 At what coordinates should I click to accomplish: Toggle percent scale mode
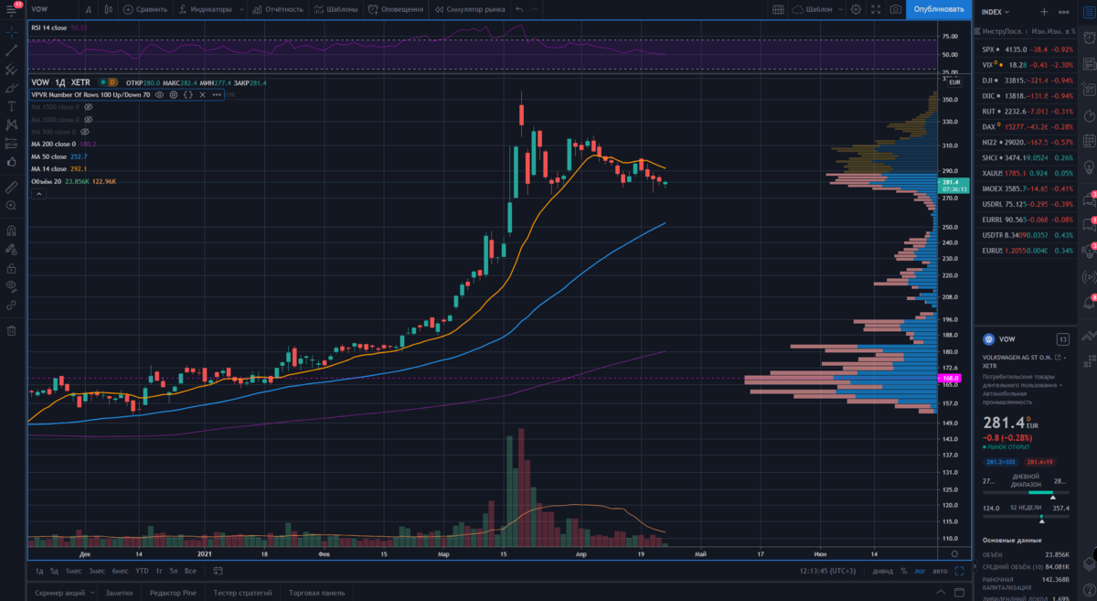click(x=903, y=571)
